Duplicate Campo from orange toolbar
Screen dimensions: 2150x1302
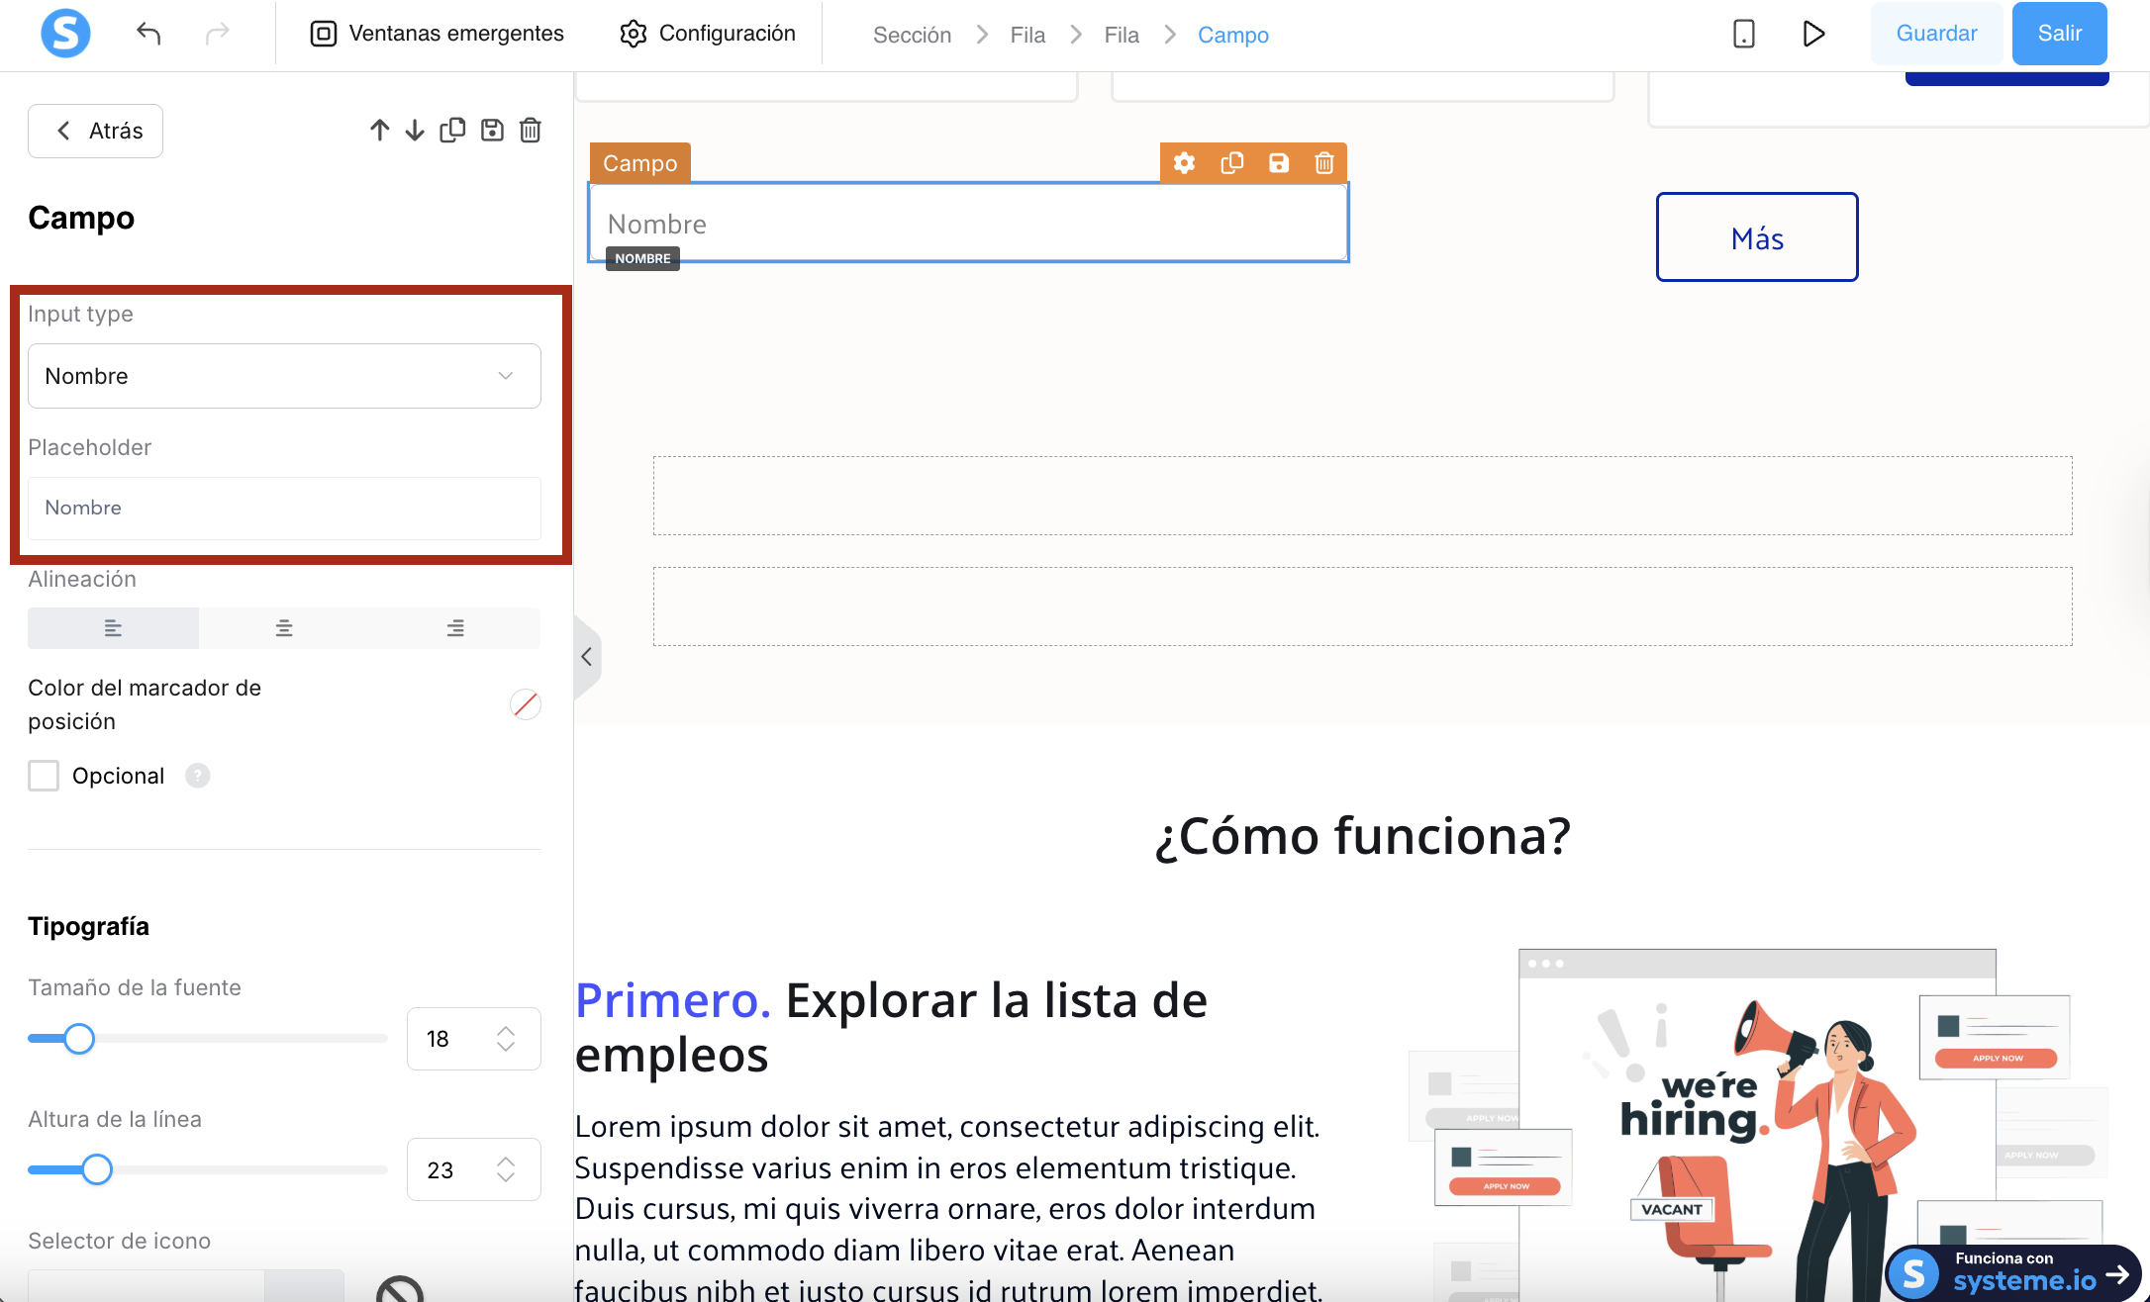[x=1231, y=163]
